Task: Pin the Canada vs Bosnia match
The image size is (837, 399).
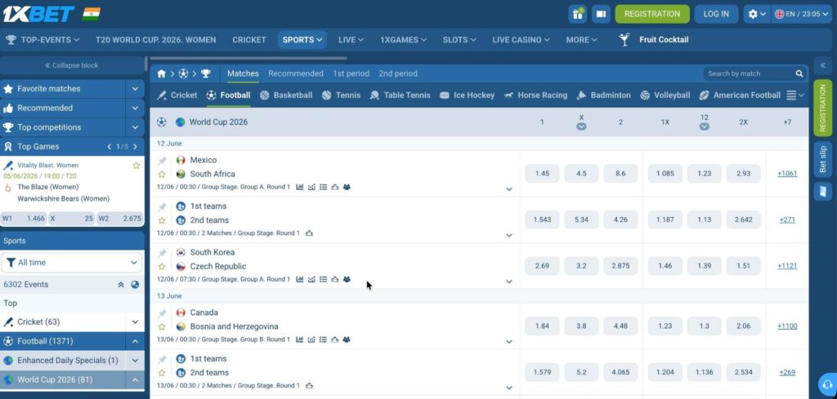Action: coord(162,313)
